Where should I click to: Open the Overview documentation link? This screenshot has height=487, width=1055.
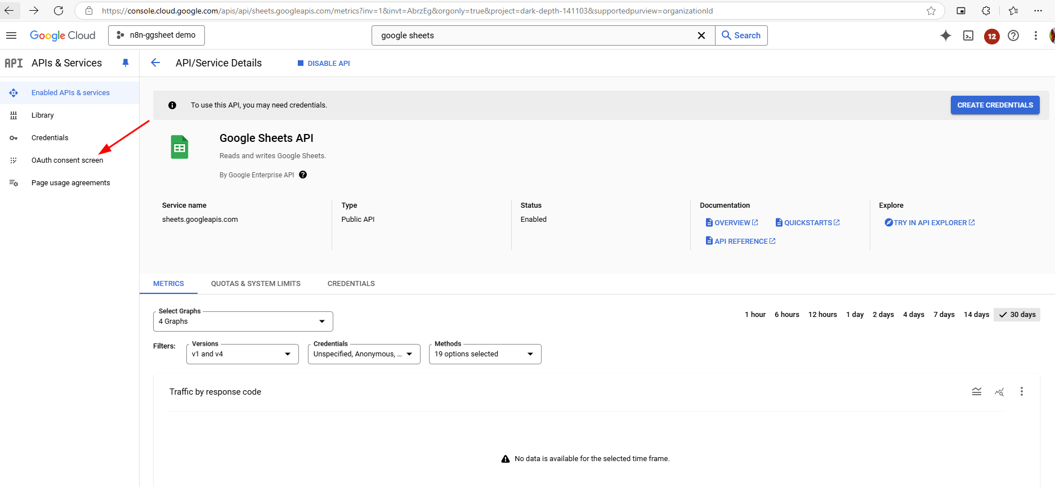(732, 223)
